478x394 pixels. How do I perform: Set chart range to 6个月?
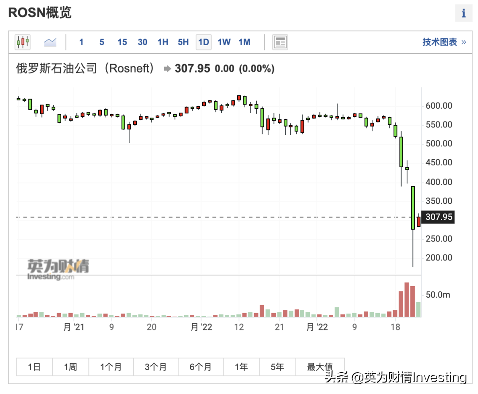pos(200,367)
